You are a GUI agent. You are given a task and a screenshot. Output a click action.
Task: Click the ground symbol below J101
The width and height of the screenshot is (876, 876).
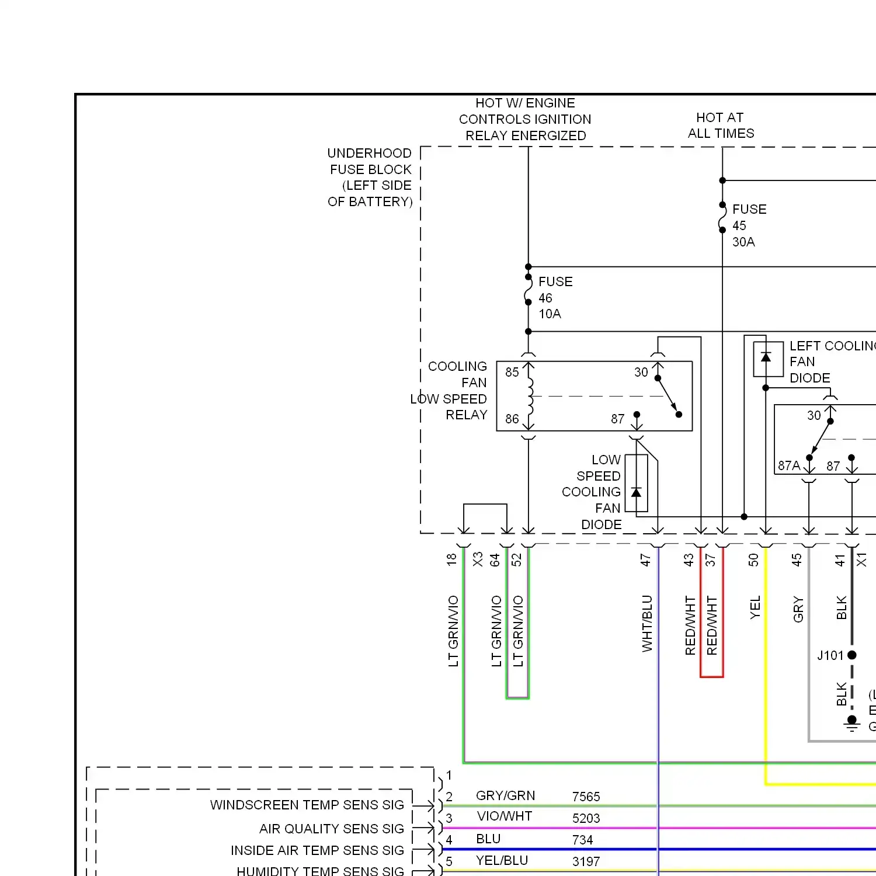click(852, 725)
